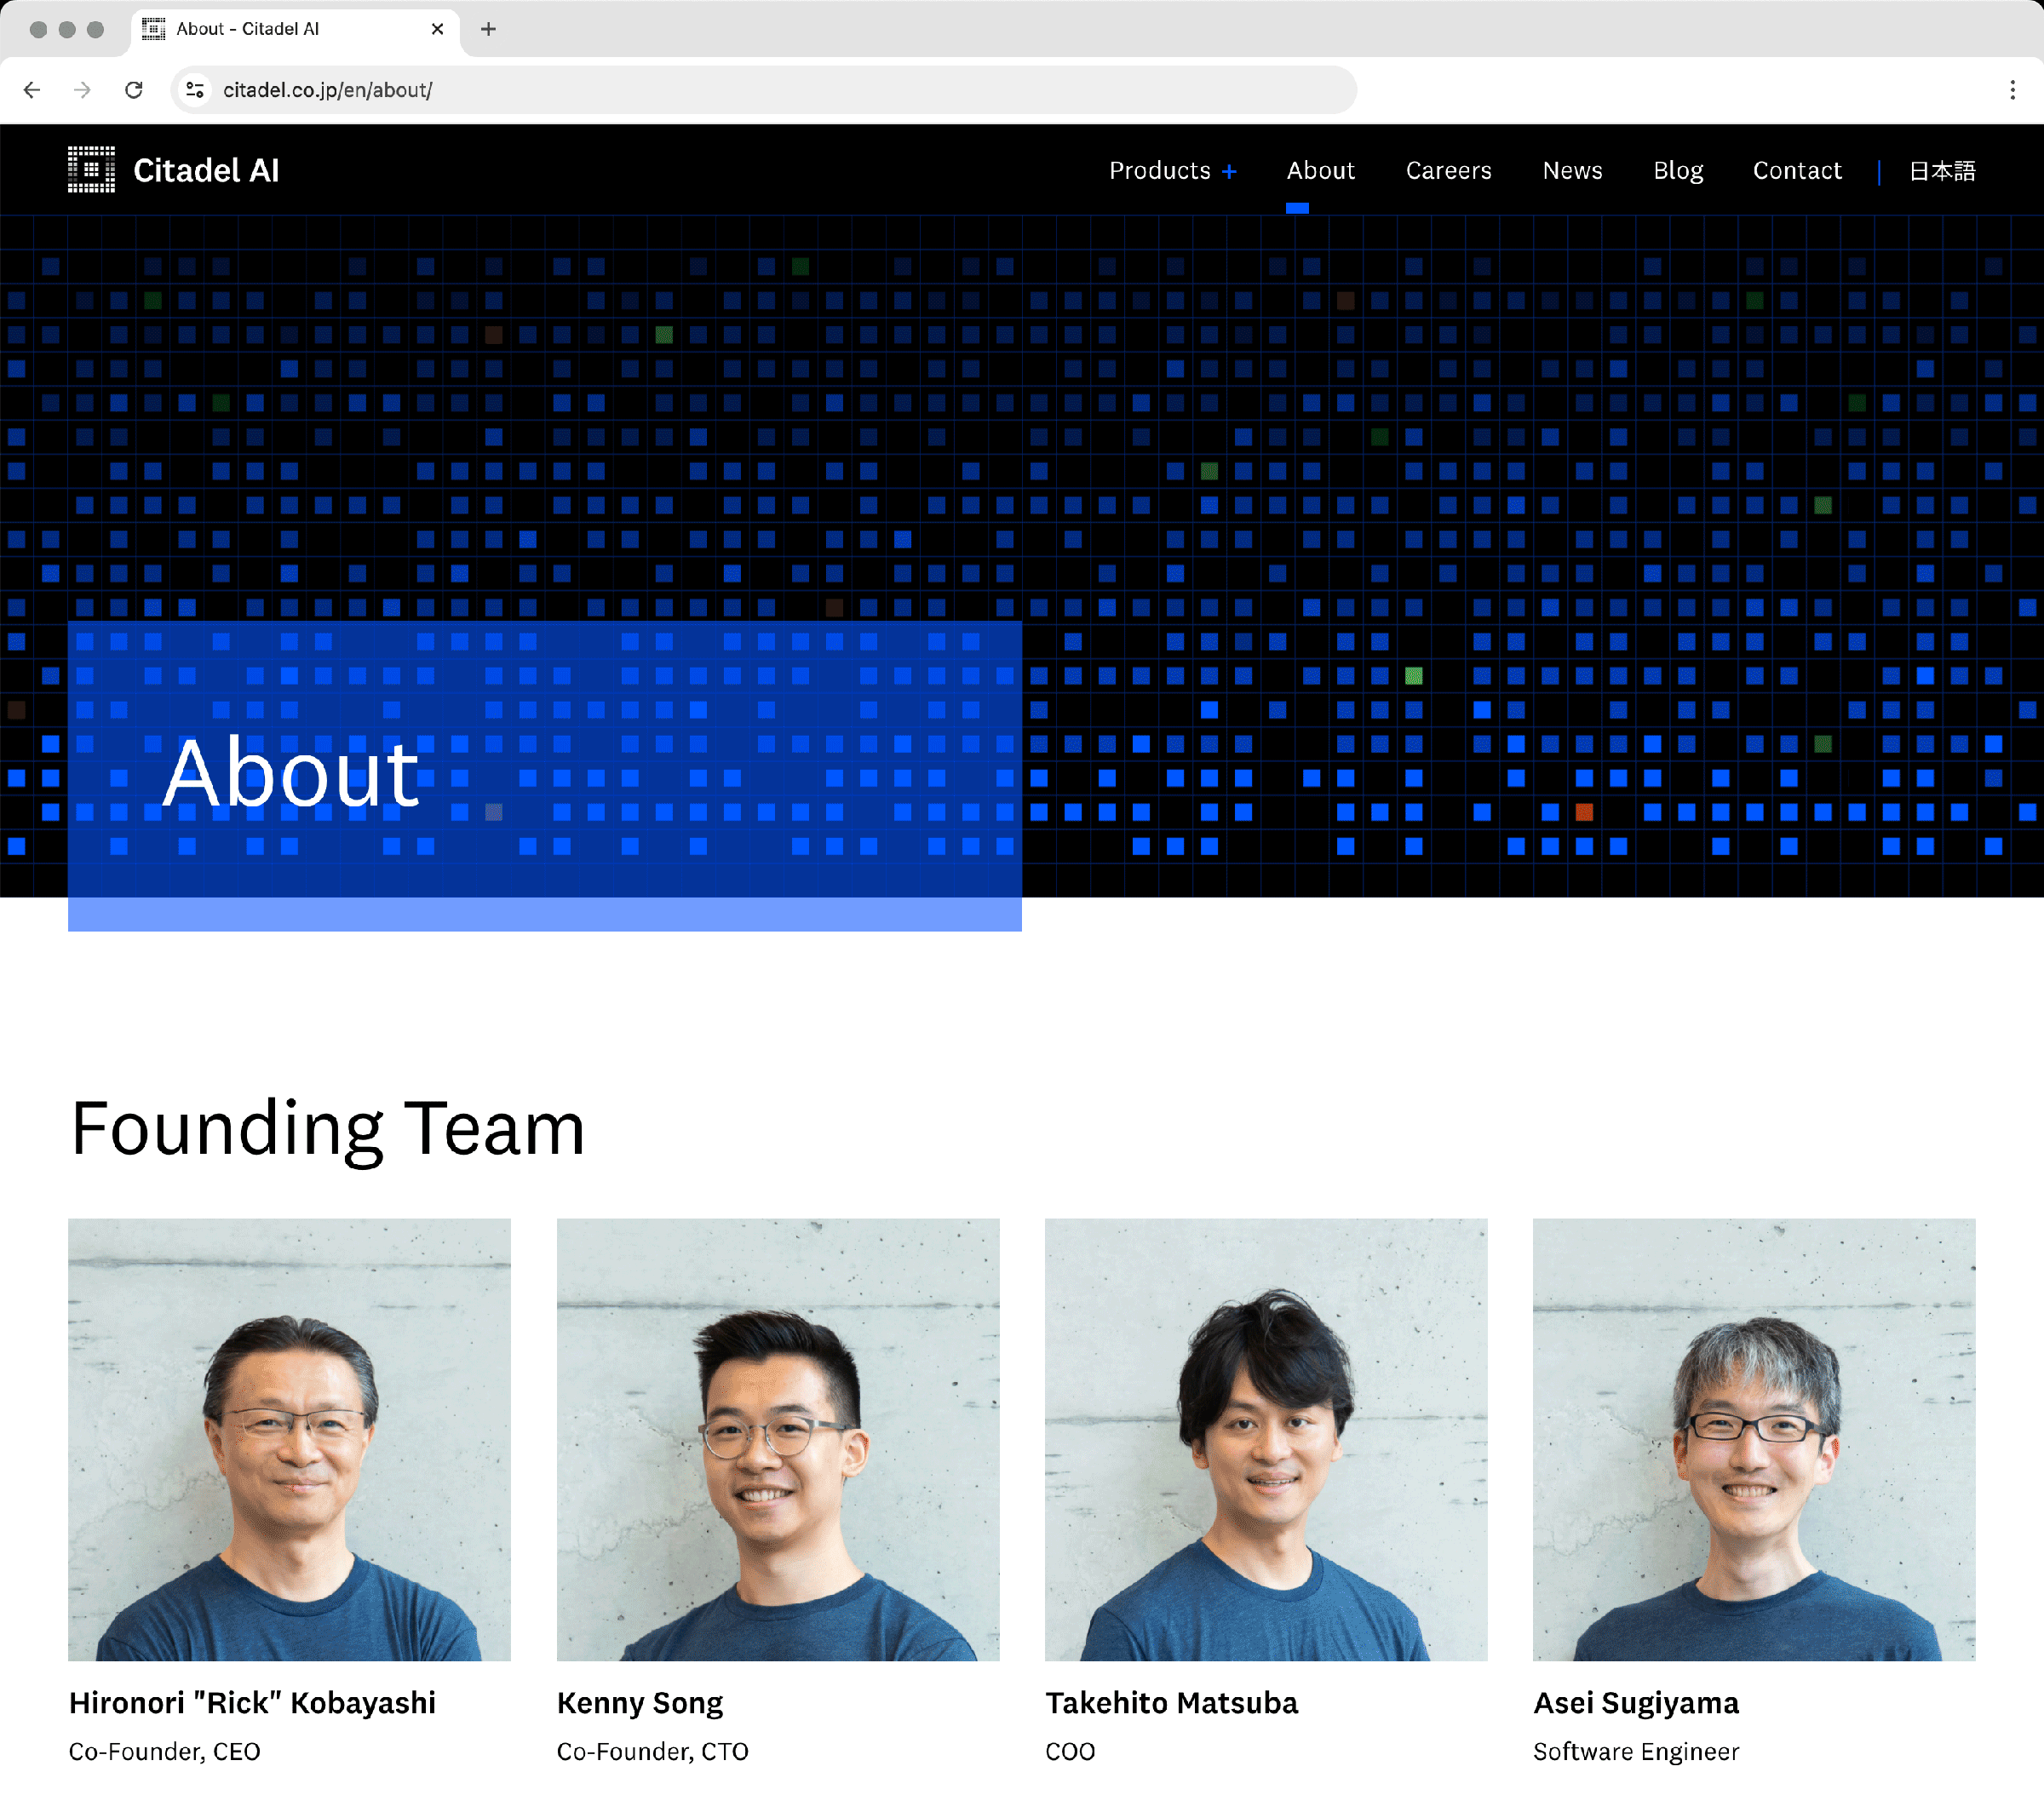Open the browser three-dot menu
The height and width of the screenshot is (1795, 2044).
2012,90
